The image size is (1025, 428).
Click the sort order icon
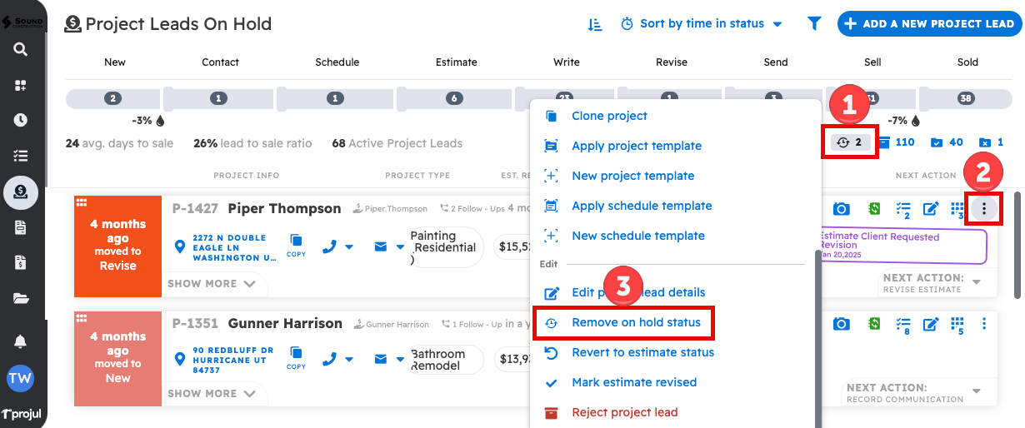[595, 24]
